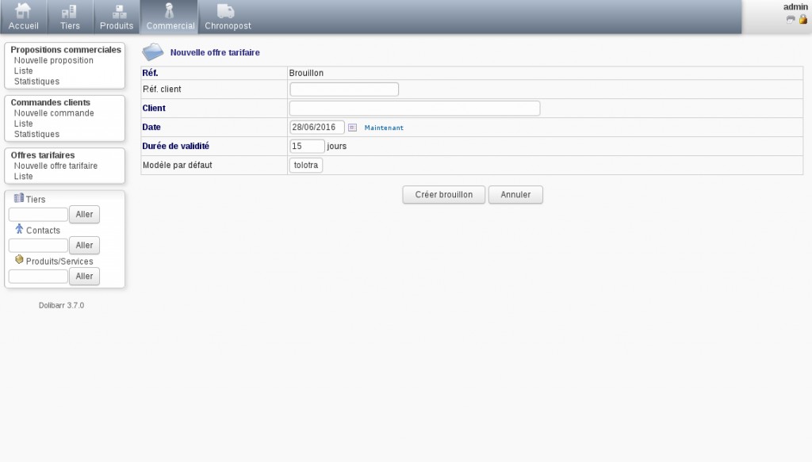Open the date calendar picker icon
The image size is (812, 462).
(352, 128)
